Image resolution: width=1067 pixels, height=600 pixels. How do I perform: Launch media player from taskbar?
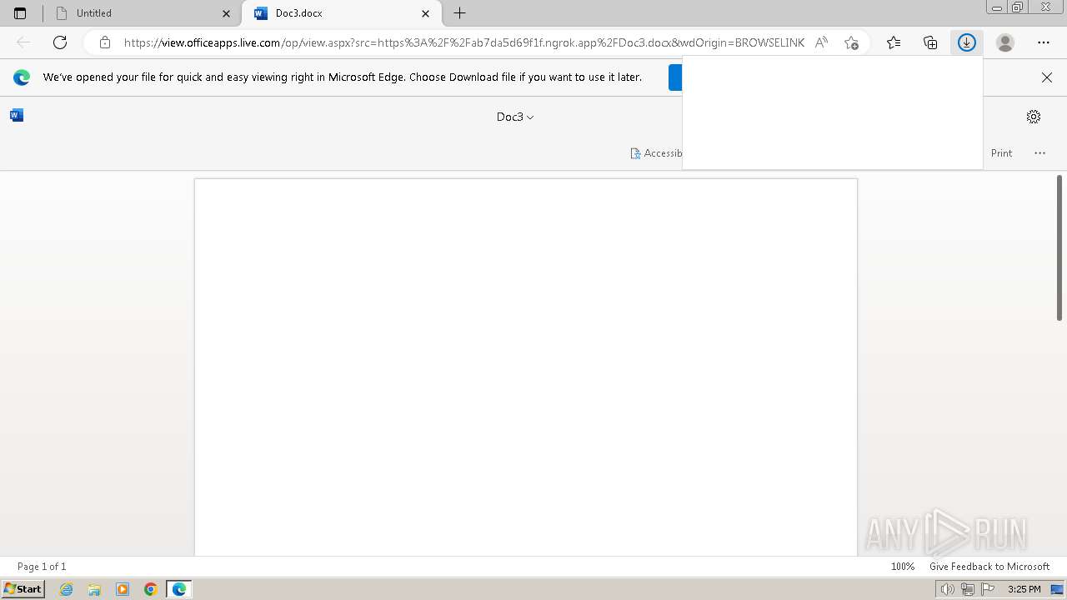(x=123, y=589)
